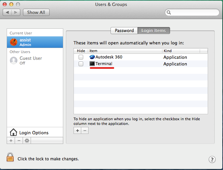This screenshot has height=170, width=223.
Task: Select the Login Items tab
Action: point(153,30)
